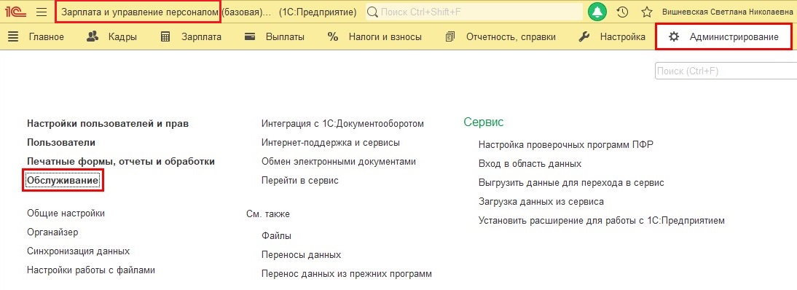Open Синхронизация данных link
797x290 pixels.
(x=78, y=251)
